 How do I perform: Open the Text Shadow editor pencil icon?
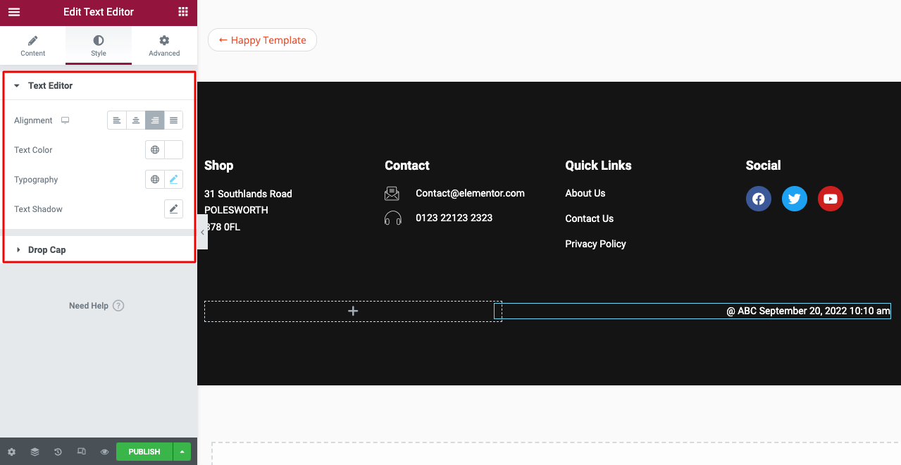click(x=173, y=209)
